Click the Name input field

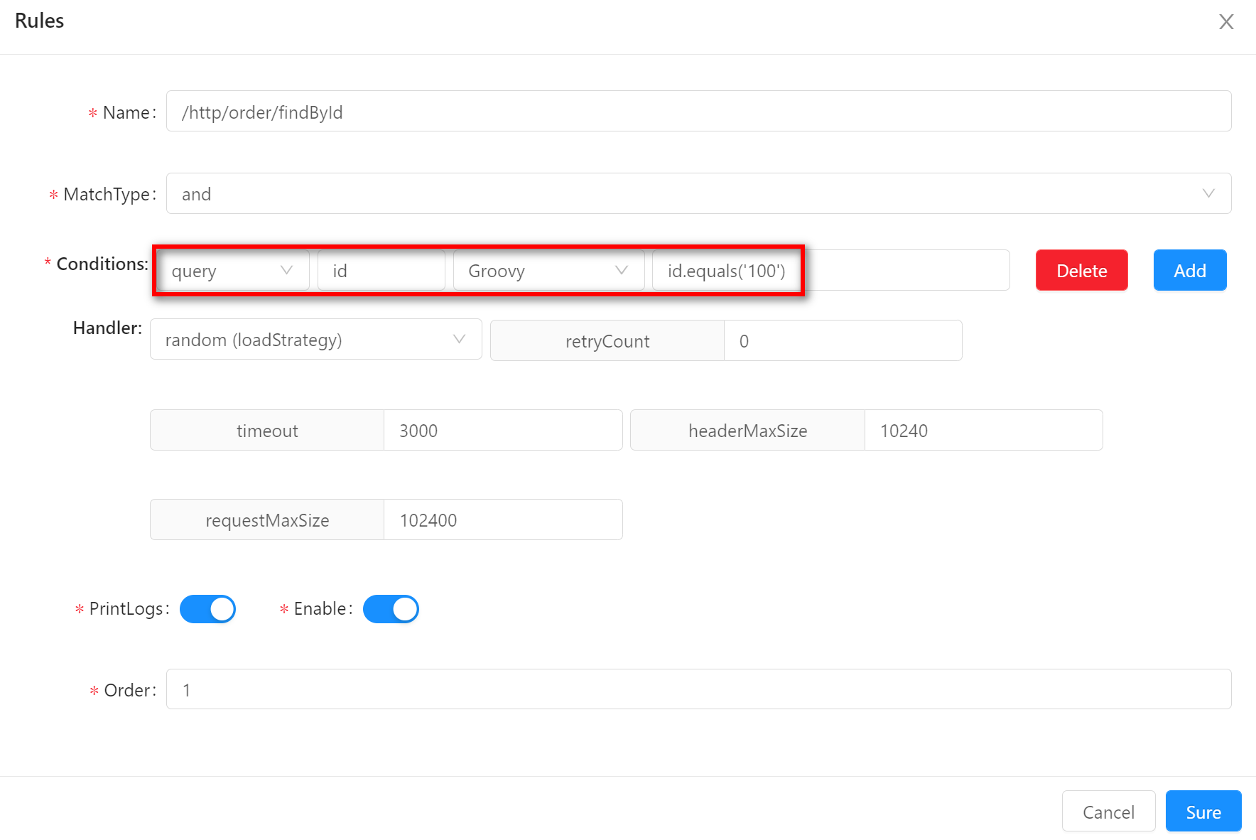(698, 112)
